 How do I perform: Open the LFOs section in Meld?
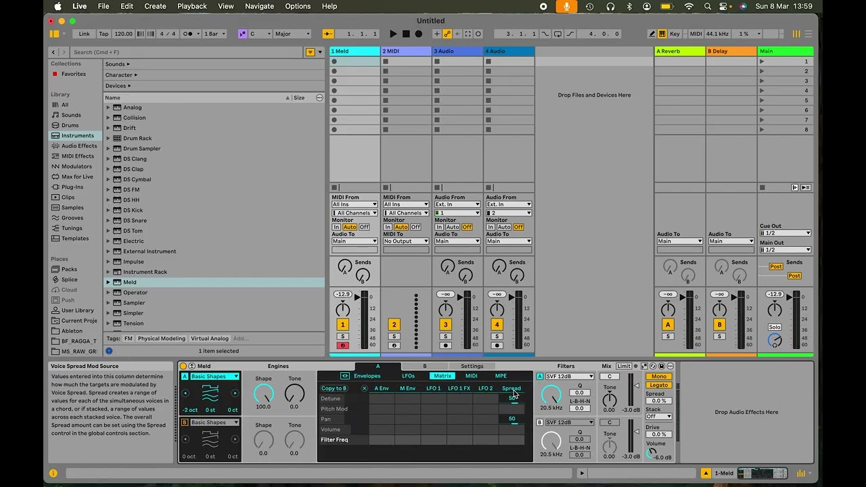click(408, 376)
